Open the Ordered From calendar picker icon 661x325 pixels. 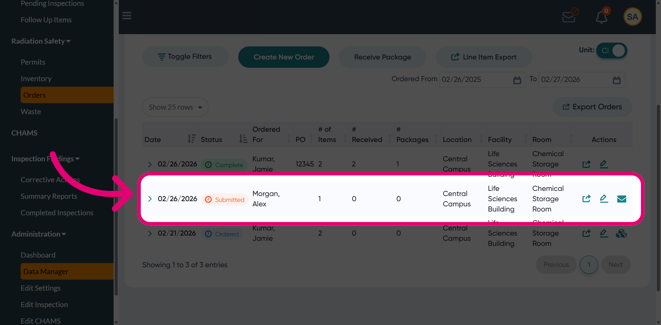click(517, 80)
